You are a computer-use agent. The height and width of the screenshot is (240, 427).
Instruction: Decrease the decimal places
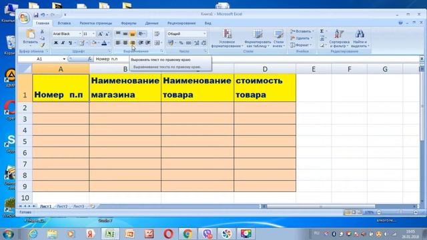click(x=203, y=43)
